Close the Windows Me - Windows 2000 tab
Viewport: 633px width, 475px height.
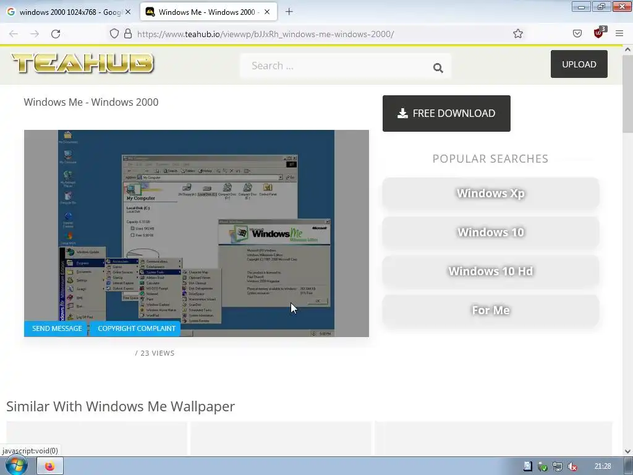click(x=267, y=12)
